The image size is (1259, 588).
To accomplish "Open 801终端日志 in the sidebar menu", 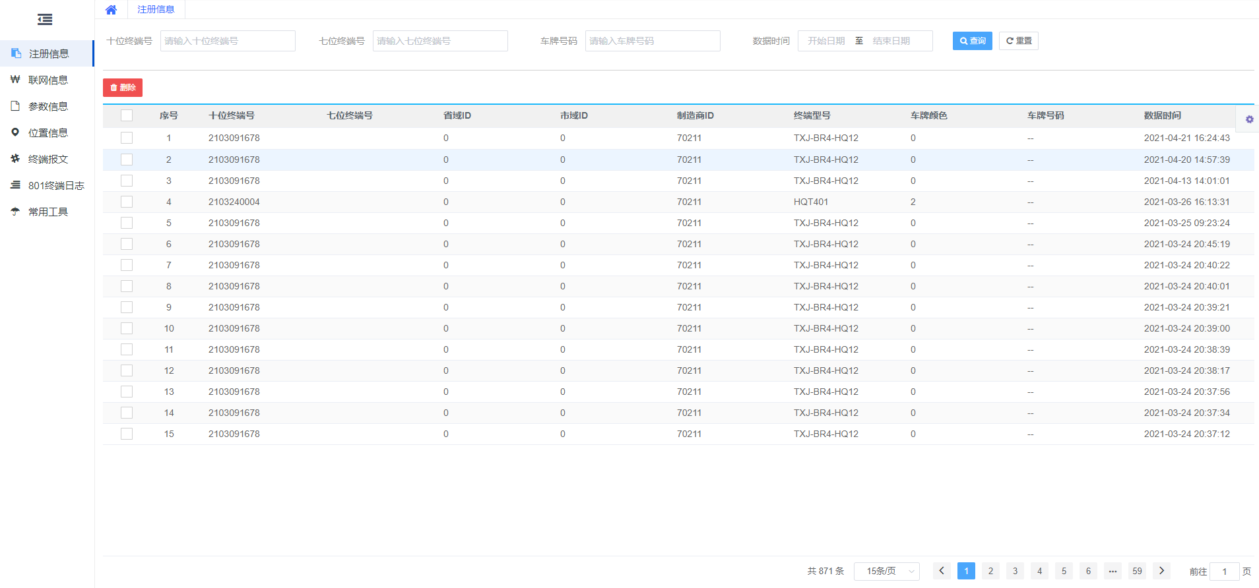I will click(x=47, y=185).
